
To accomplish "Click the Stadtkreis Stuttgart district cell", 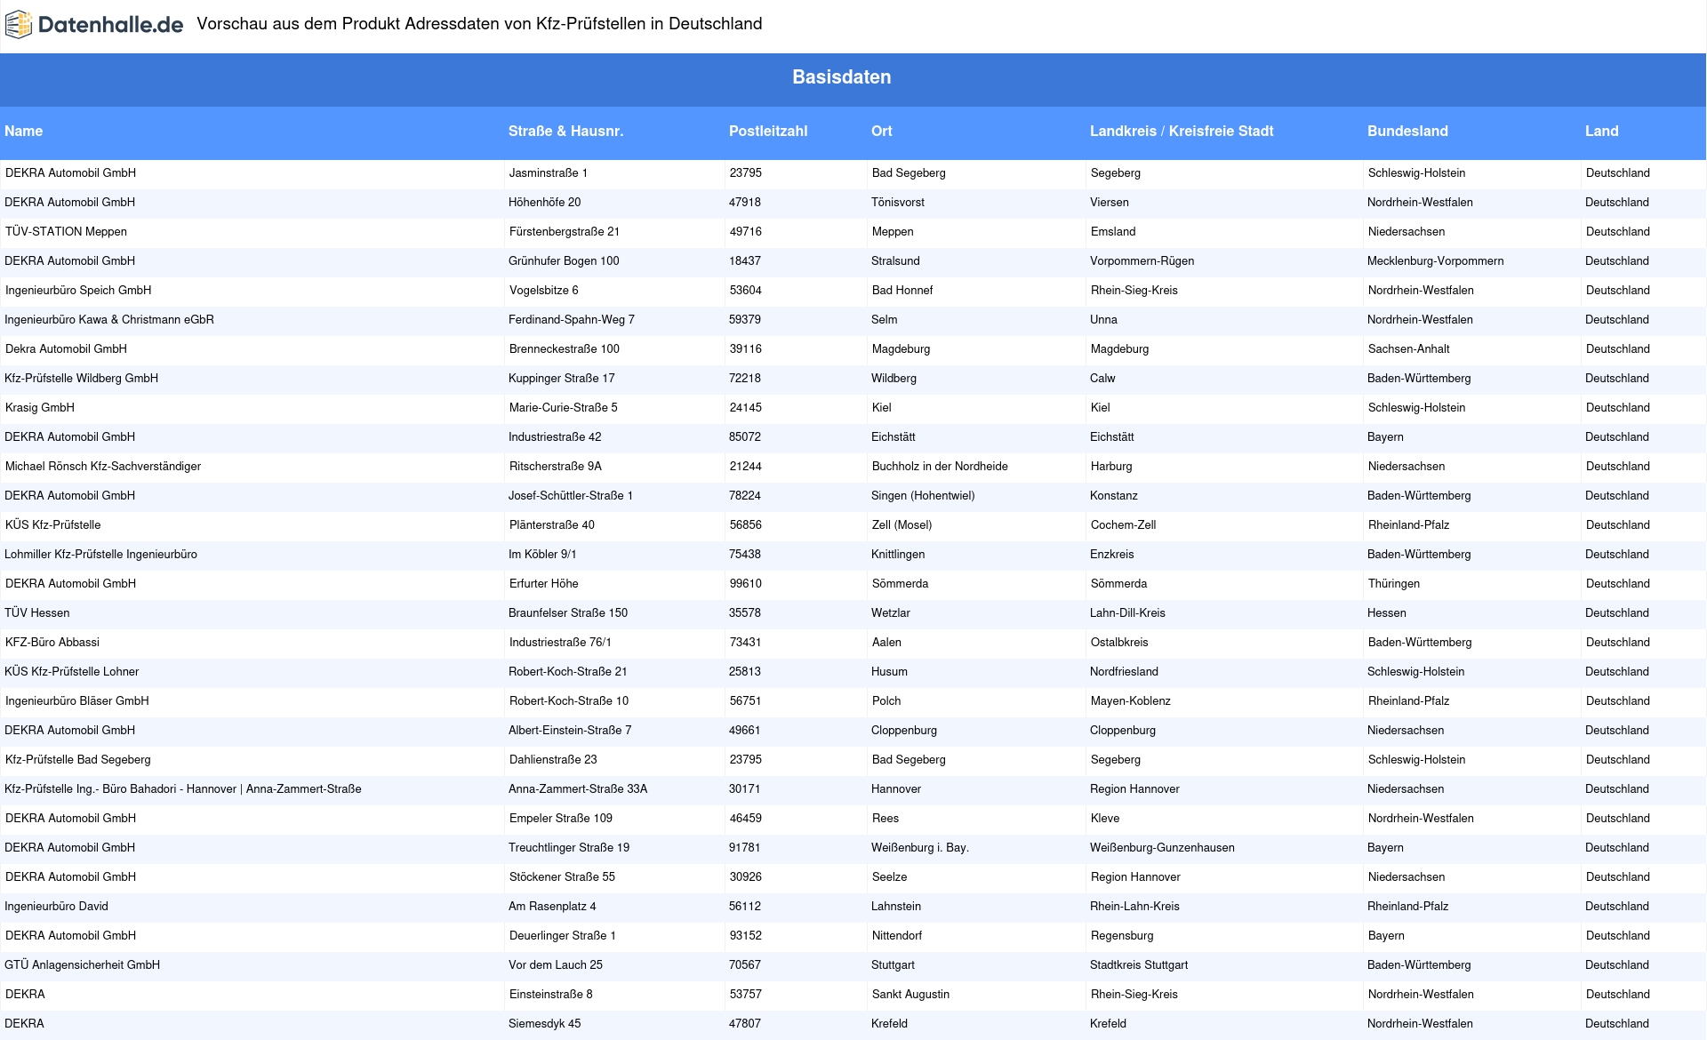I will tap(1139, 964).
